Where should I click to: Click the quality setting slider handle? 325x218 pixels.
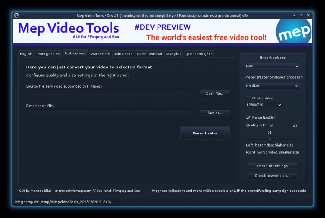(269, 139)
